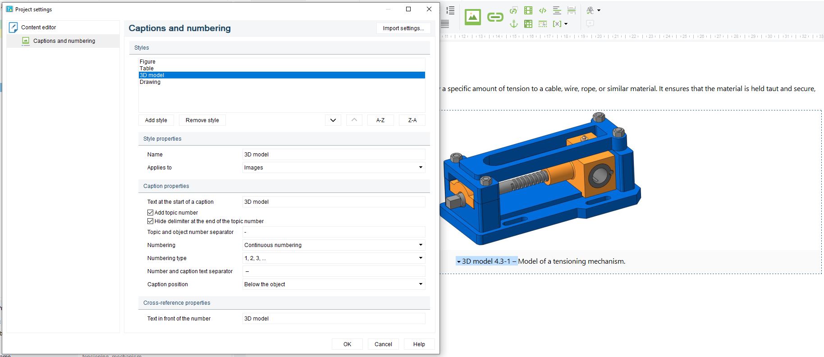Click the Project settings window title icon
The height and width of the screenshot is (357, 824).
[x=9, y=9]
